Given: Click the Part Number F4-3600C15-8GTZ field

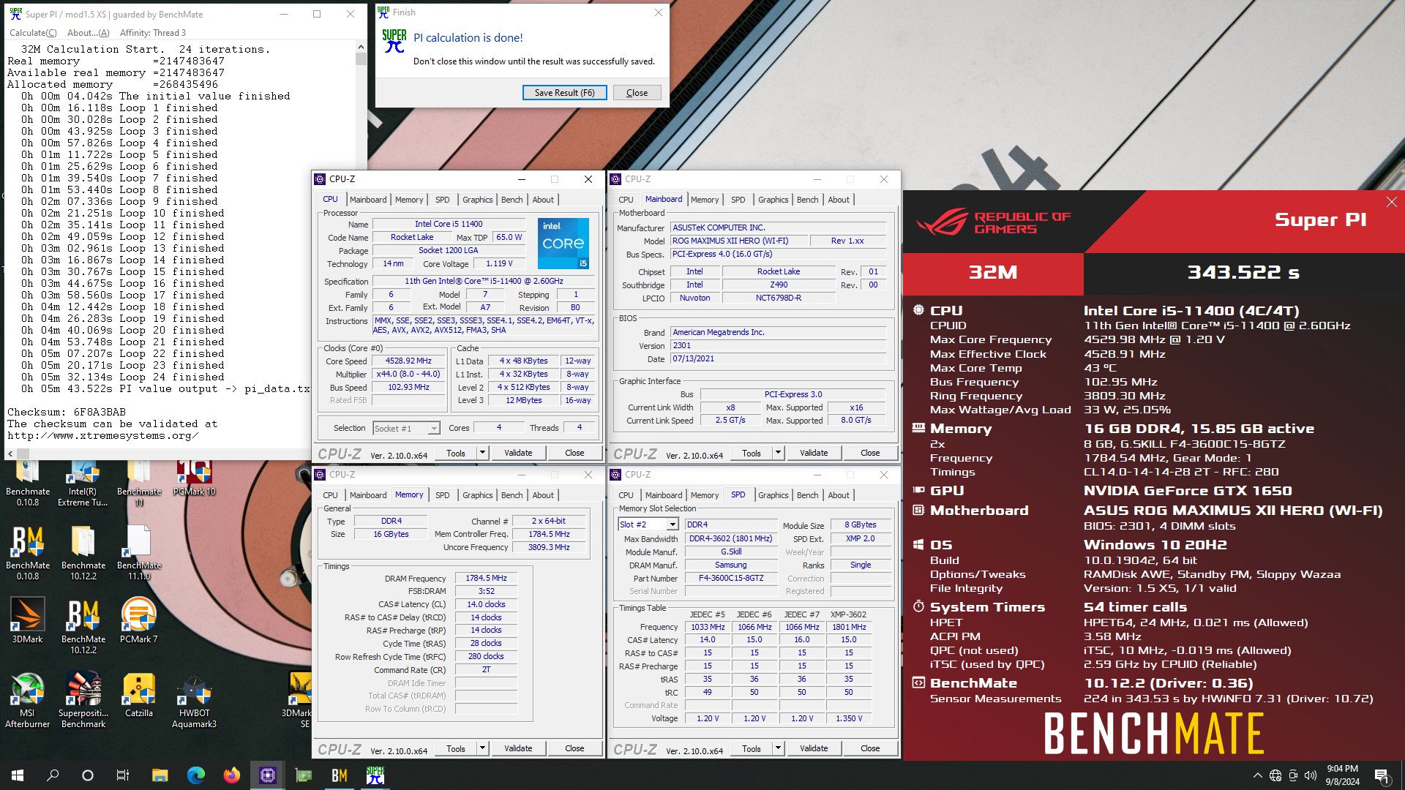Looking at the screenshot, I should click(x=730, y=578).
